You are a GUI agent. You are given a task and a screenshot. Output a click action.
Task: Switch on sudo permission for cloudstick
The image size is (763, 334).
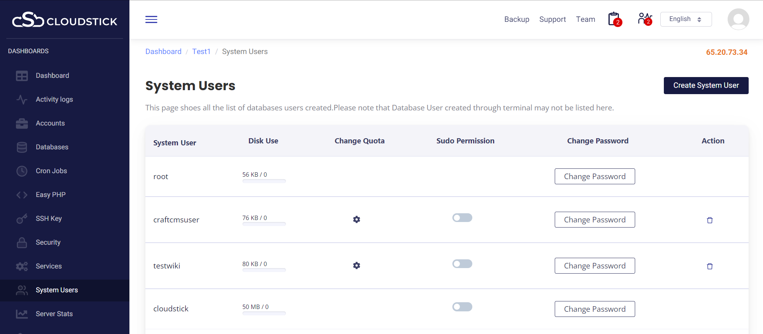tap(462, 307)
